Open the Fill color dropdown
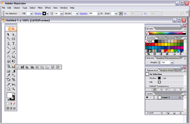Screen dimensions: 190x124 (x=31, y=14)
